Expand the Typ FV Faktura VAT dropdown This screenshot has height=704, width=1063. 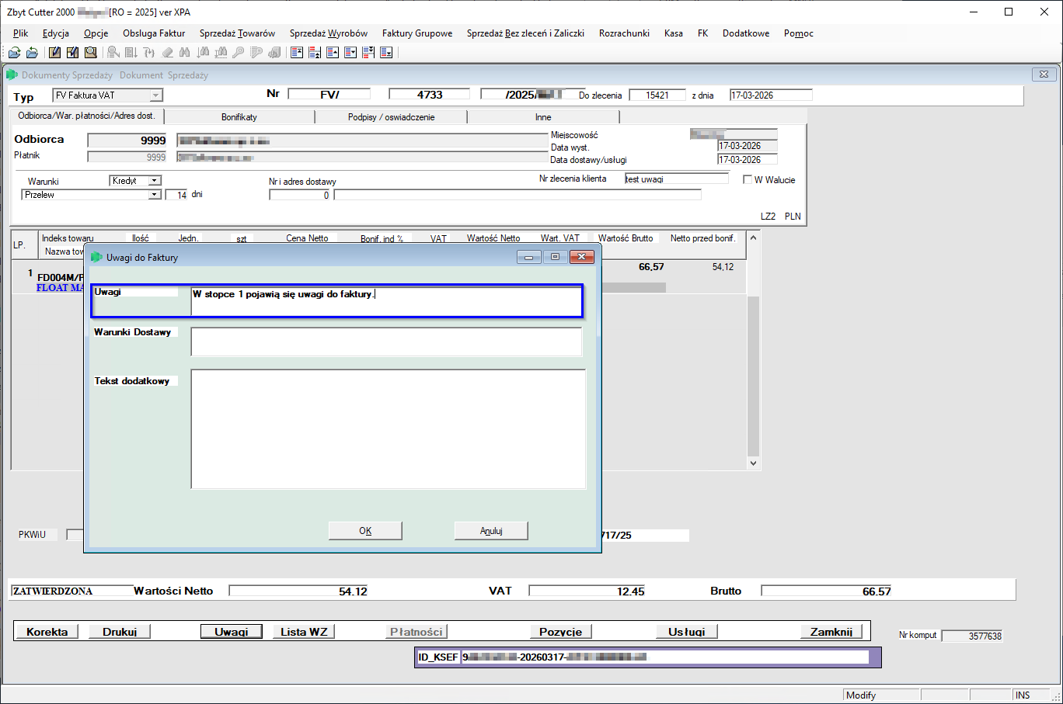pos(156,95)
